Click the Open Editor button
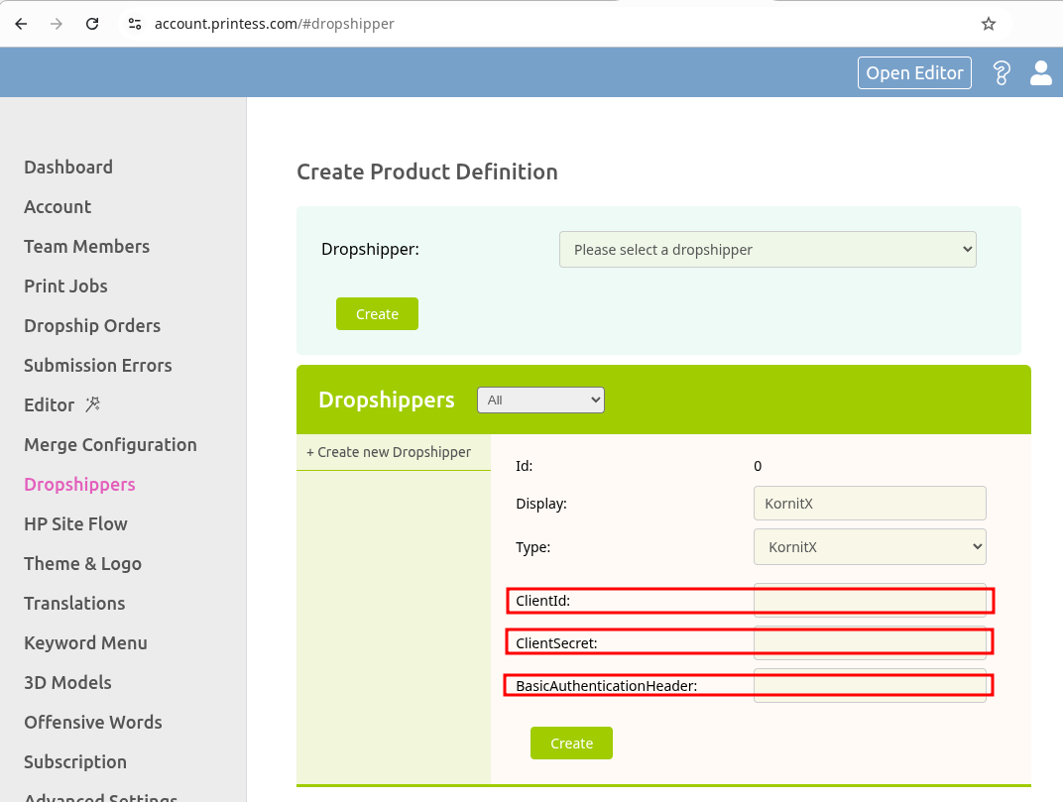The height and width of the screenshot is (802, 1063). (914, 72)
